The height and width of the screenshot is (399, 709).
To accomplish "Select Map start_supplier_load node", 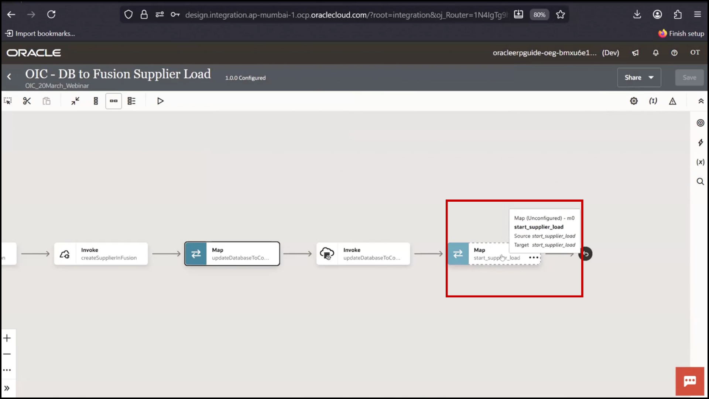I will tap(494, 254).
